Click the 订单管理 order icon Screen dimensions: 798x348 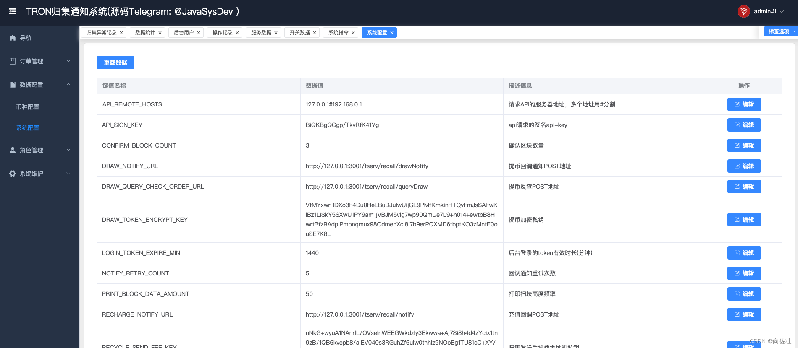13,61
